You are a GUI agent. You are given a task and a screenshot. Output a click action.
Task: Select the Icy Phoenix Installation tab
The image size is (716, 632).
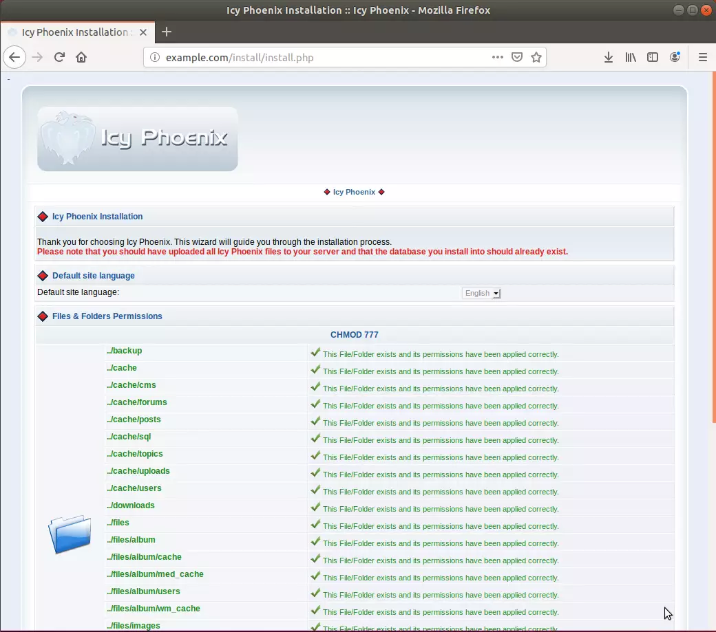pyautogui.click(x=78, y=32)
